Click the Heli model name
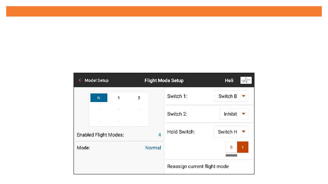This screenshot has width=328, height=184. click(x=229, y=80)
